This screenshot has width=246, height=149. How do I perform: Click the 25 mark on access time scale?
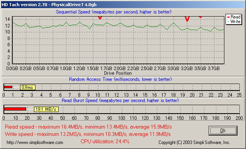click(x=239, y=95)
